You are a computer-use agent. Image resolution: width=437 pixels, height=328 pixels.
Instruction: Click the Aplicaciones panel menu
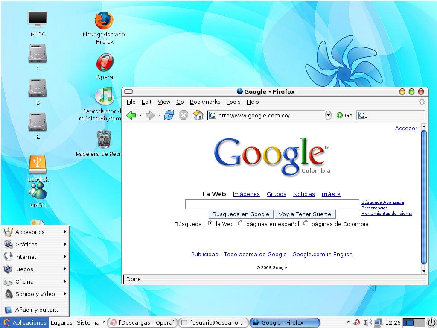pyautogui.click(x=25, y=323)
